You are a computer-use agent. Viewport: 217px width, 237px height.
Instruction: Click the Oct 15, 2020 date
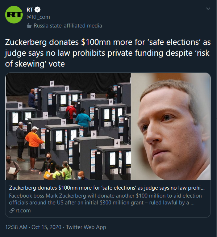[x=46, y=227]
